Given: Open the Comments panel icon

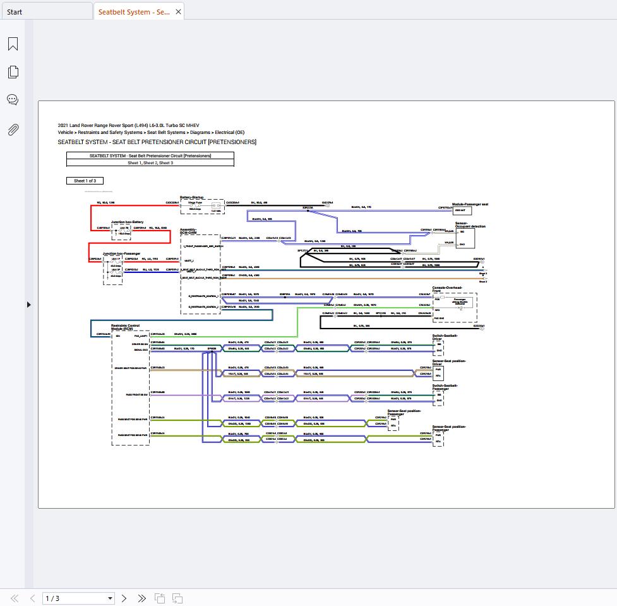Looking at the screenshot, I should [13, 100].
